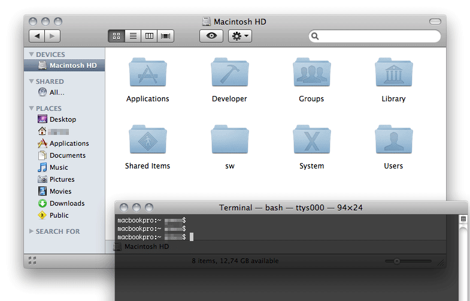Viewport: 470px width, 301px height.
Task: Open the Action gear menu
Action: click(x=240, y=36)
